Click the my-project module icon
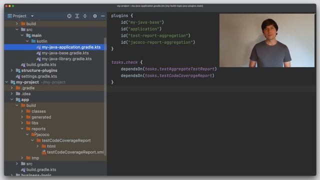 click(13, 82)
